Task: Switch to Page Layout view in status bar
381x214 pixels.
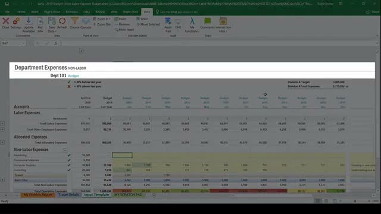Action: click(x=326, y=201)
